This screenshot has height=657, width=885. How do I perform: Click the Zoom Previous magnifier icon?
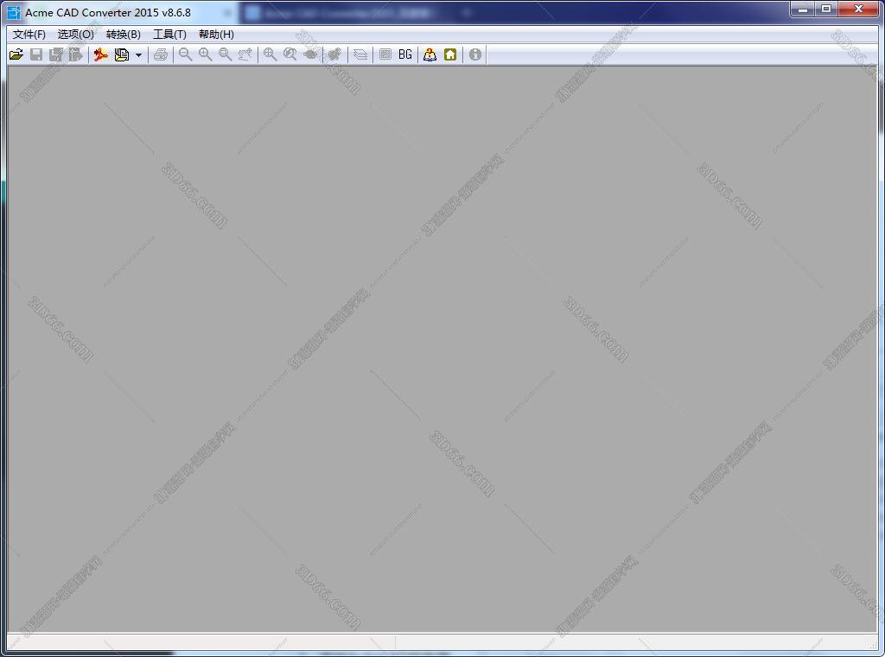[290, 54]
